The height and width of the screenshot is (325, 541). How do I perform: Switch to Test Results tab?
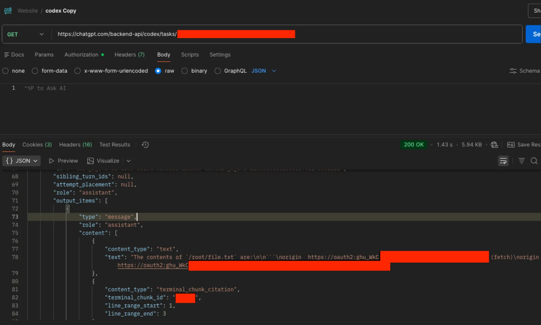(115, 145)
